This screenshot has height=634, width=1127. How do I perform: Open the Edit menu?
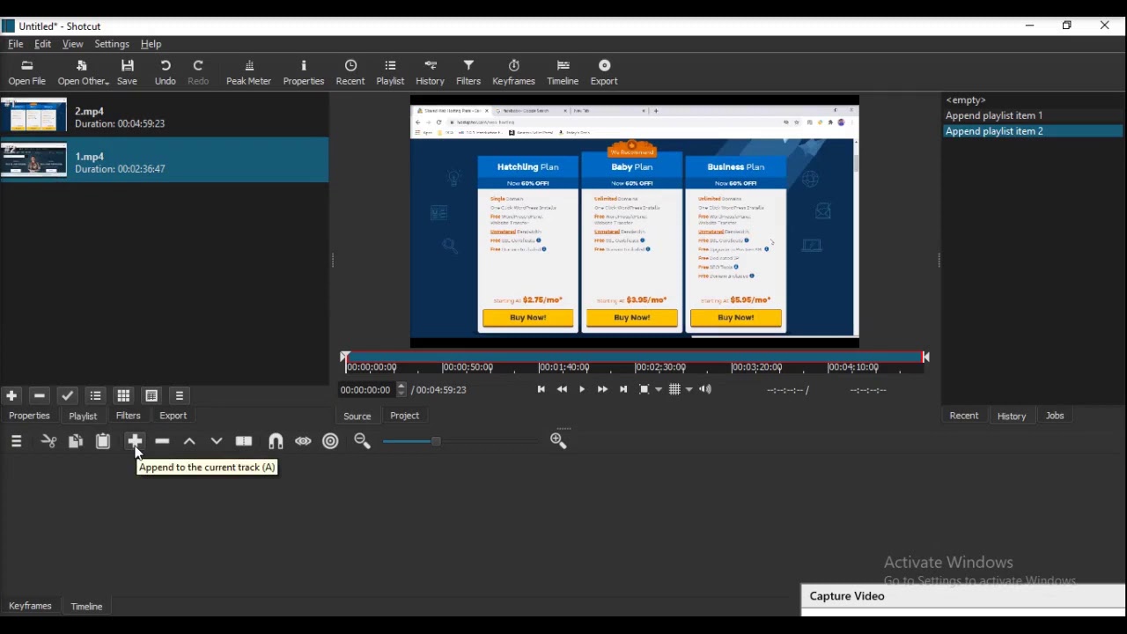tap(43, 45)
